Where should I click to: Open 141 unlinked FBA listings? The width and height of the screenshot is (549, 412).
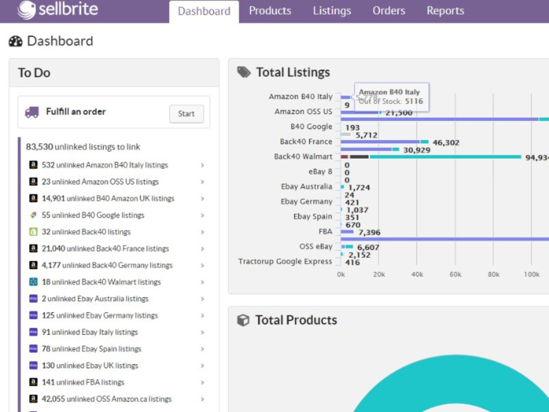pyautogui.click(x=83, y=382)
